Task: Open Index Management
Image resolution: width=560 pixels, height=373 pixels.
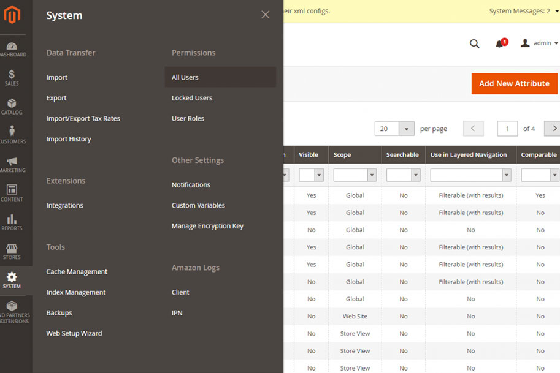Action: 76,292
